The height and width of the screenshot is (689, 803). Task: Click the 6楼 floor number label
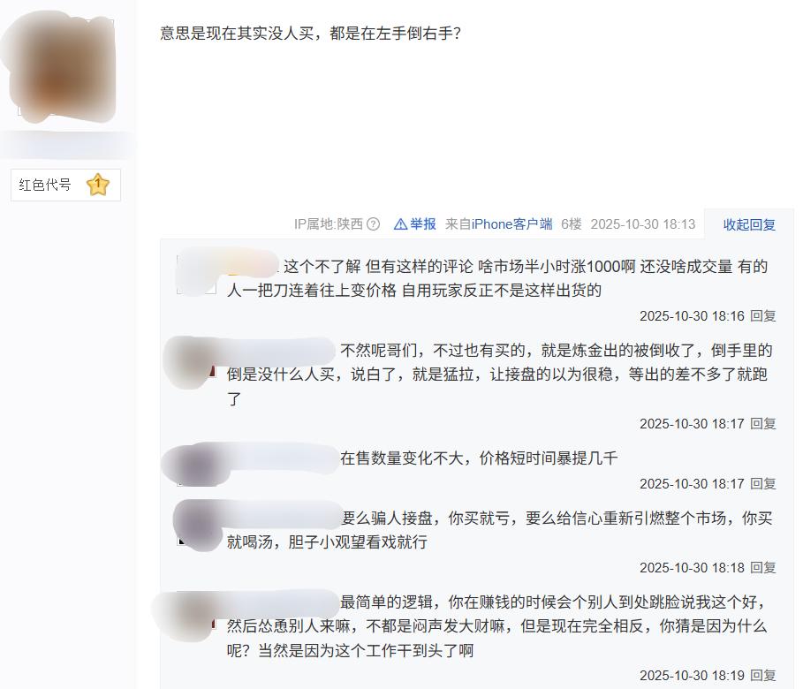click(572, 223)
